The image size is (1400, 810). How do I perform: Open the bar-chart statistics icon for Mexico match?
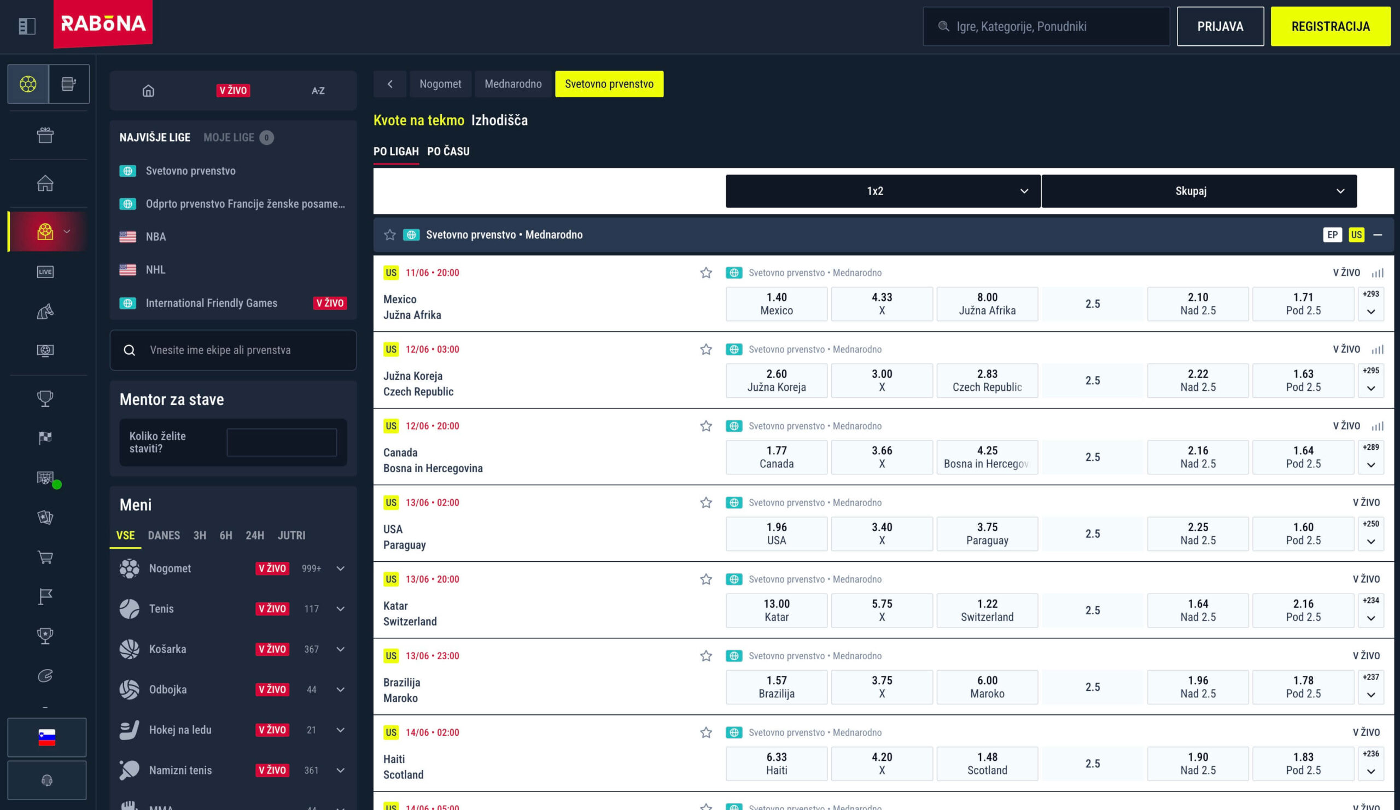(1378, 273)
